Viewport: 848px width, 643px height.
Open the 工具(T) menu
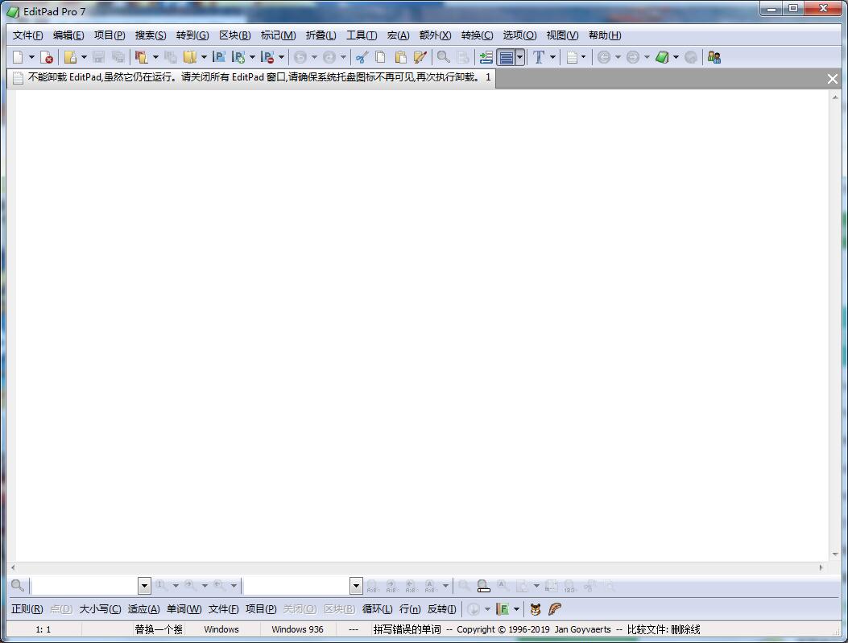pyautogui.click(x=361, y=35)
